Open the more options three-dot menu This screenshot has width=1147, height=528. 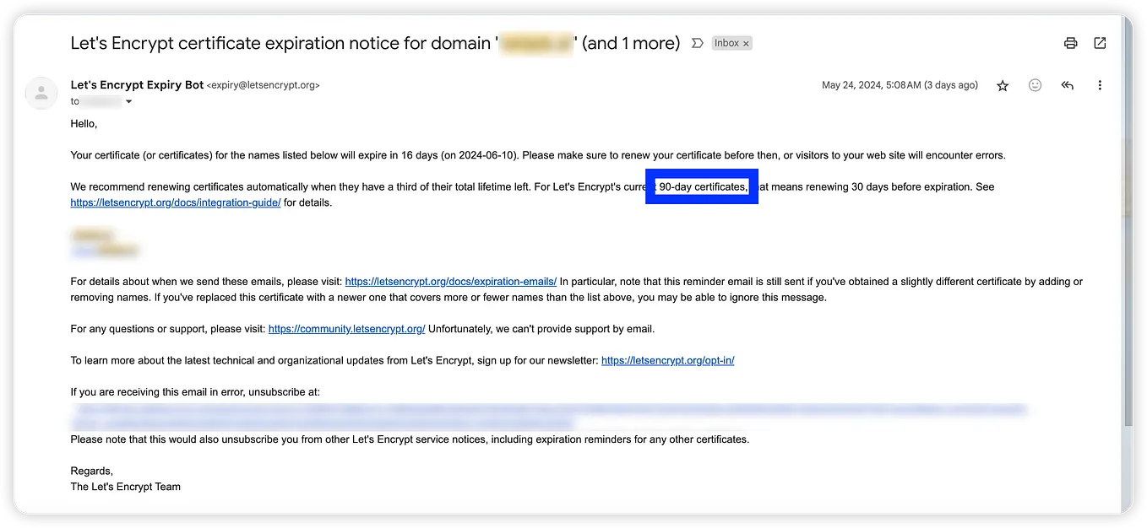[x=1100, y=84]
